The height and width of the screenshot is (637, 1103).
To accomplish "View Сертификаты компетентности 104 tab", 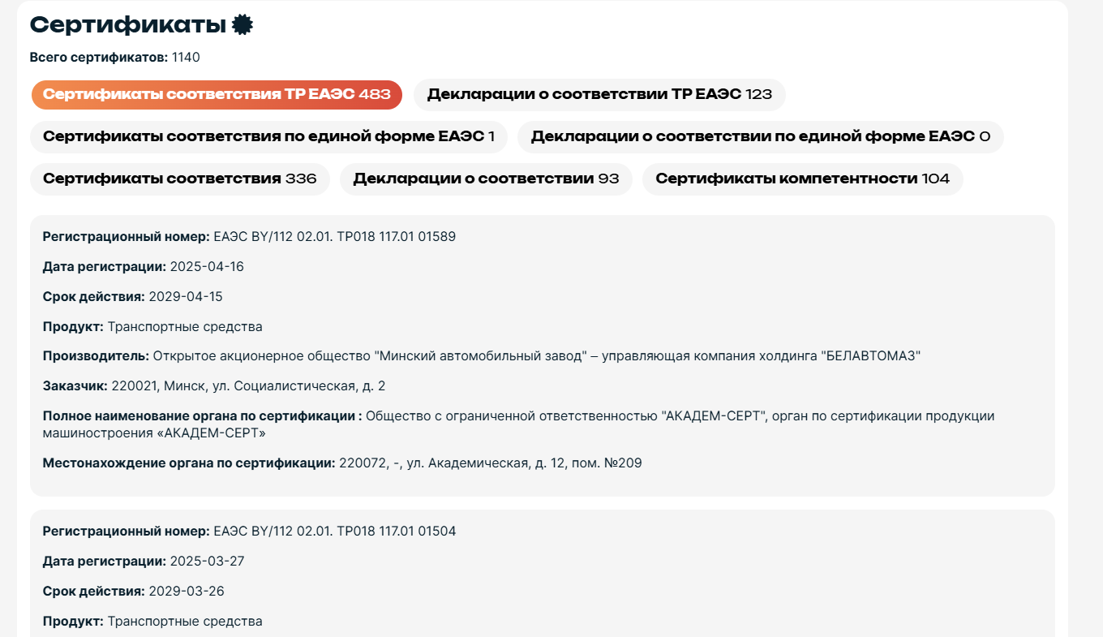I will point(802,179).
